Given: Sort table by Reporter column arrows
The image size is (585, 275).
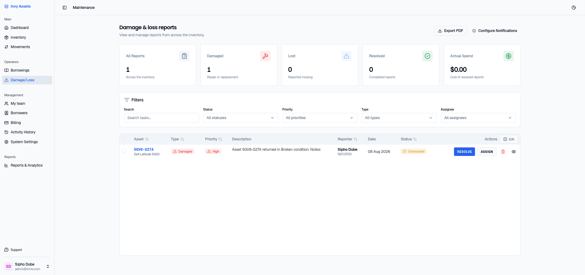Looking at the screenshot, I should click(x=356, y=139).
